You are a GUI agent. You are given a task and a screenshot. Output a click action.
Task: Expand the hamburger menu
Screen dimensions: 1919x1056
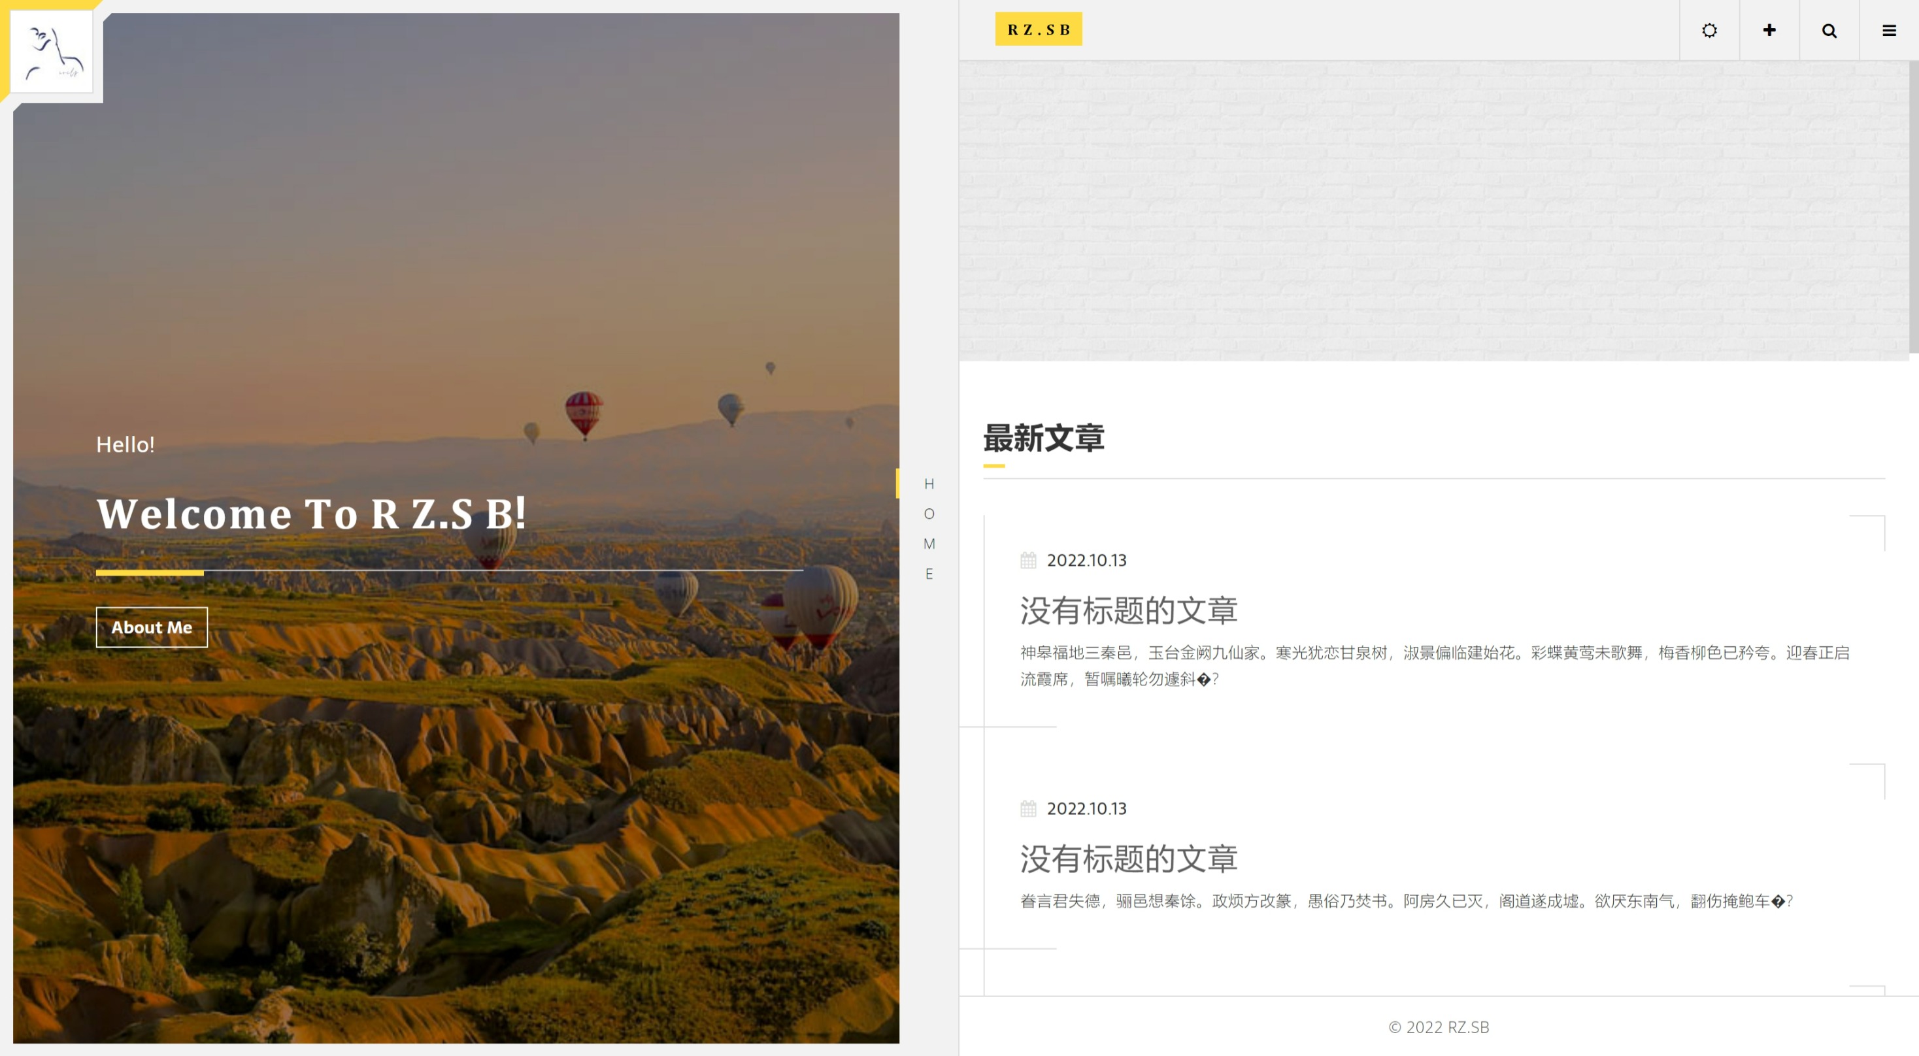(x=1888, y=31)
